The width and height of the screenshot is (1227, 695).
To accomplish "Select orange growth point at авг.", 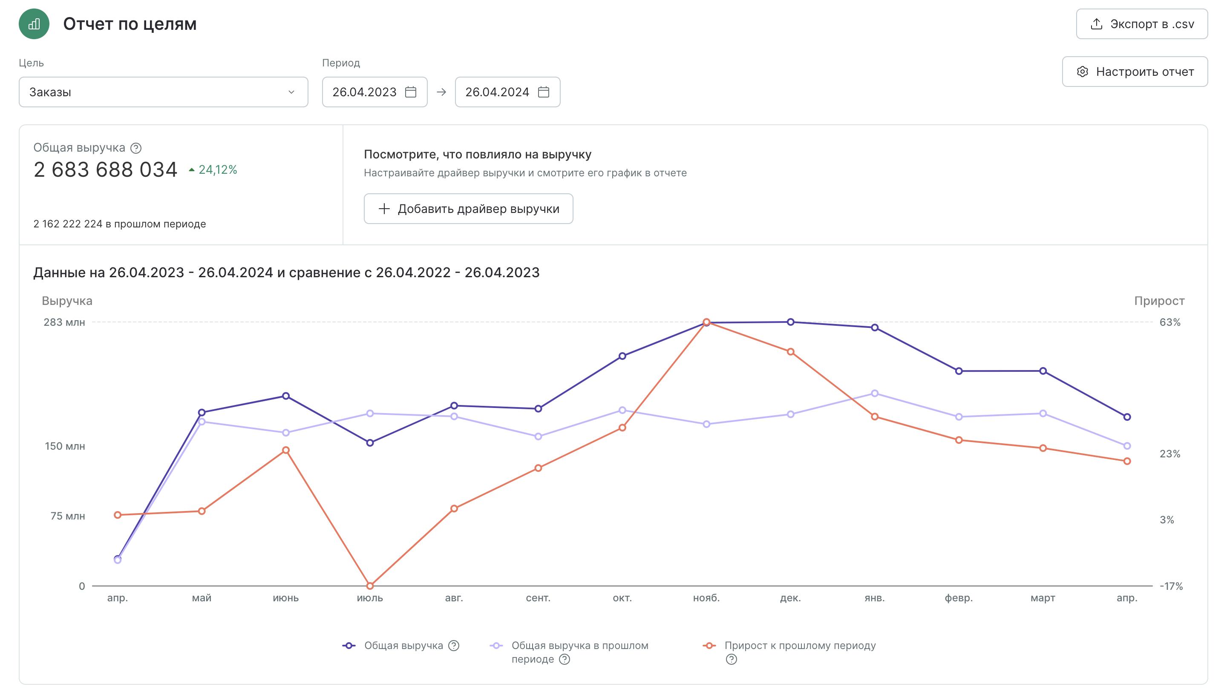I will tap(454, 508).
